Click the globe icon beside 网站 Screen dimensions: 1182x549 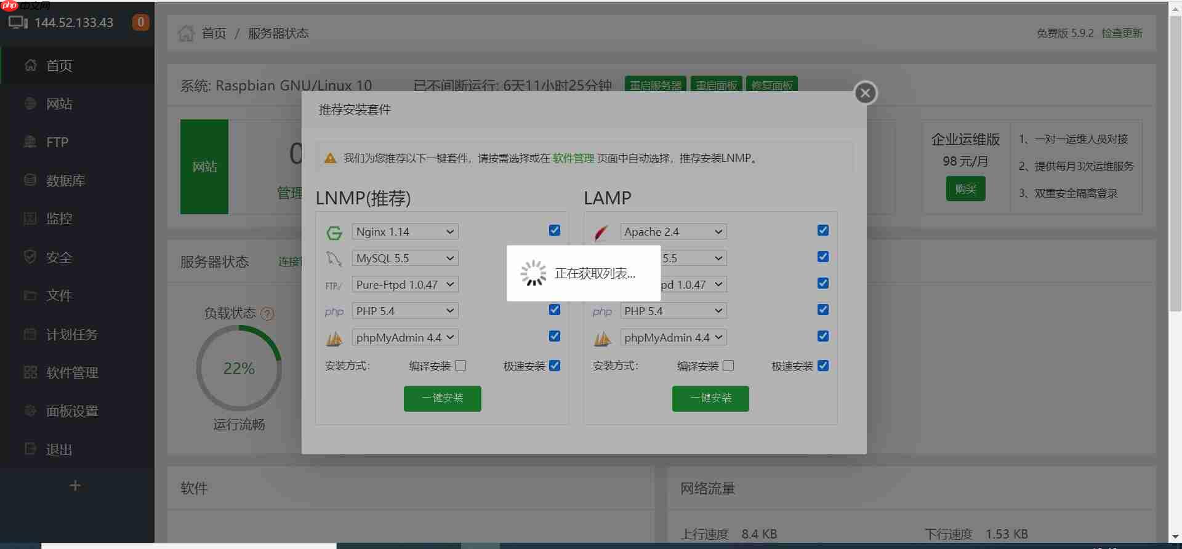30,103
